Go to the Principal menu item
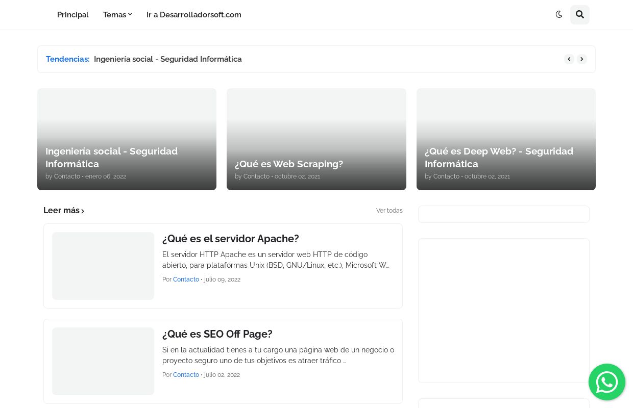 click(x=72, y=15)
